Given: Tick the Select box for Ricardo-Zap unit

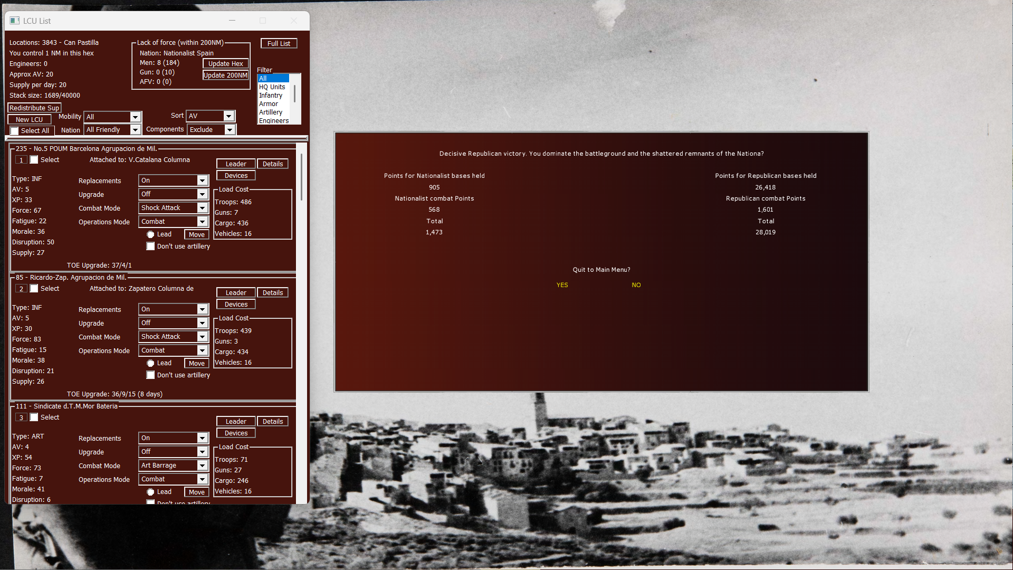Looking at the screenshot, I should click(x=34, y=288).
